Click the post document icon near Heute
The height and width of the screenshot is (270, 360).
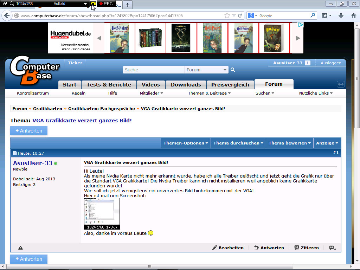click(x=15, y=153)
